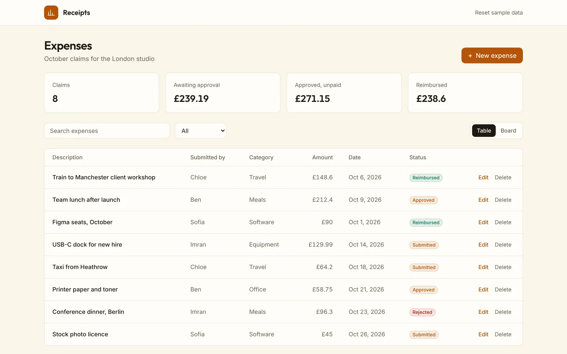The width and height of the screenshot is (567, 354).
Task: Click the Equipment category cell
Action: [x=264, y=245]
